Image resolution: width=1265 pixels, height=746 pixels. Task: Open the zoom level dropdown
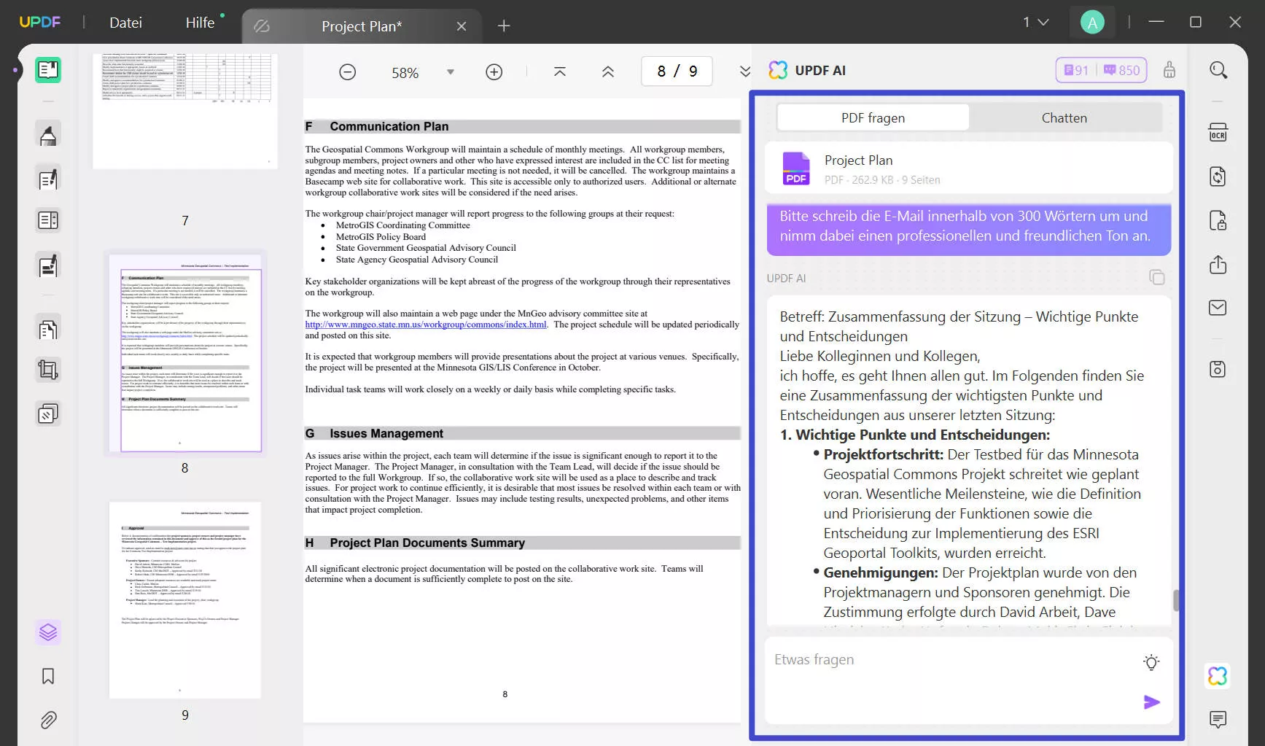[x=451, y=72]
